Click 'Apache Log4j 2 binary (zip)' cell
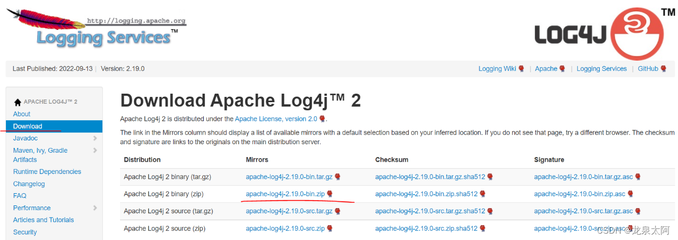This screenshot has height=240, width=678. [165, 194]
